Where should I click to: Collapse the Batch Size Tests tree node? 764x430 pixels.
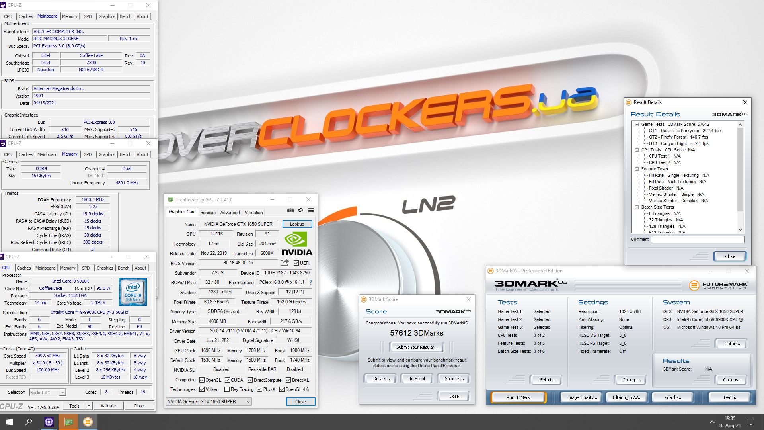[637, 207]
